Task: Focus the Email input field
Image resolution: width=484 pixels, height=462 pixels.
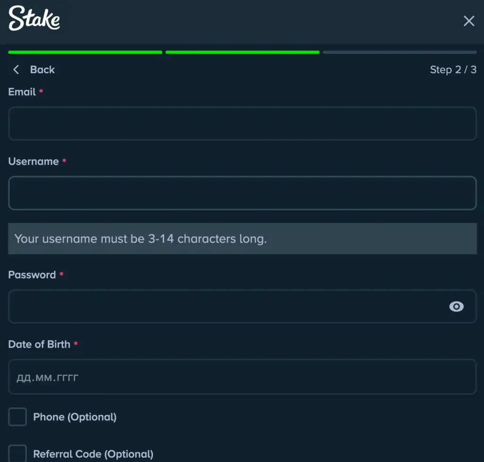Action: (242, 124)
